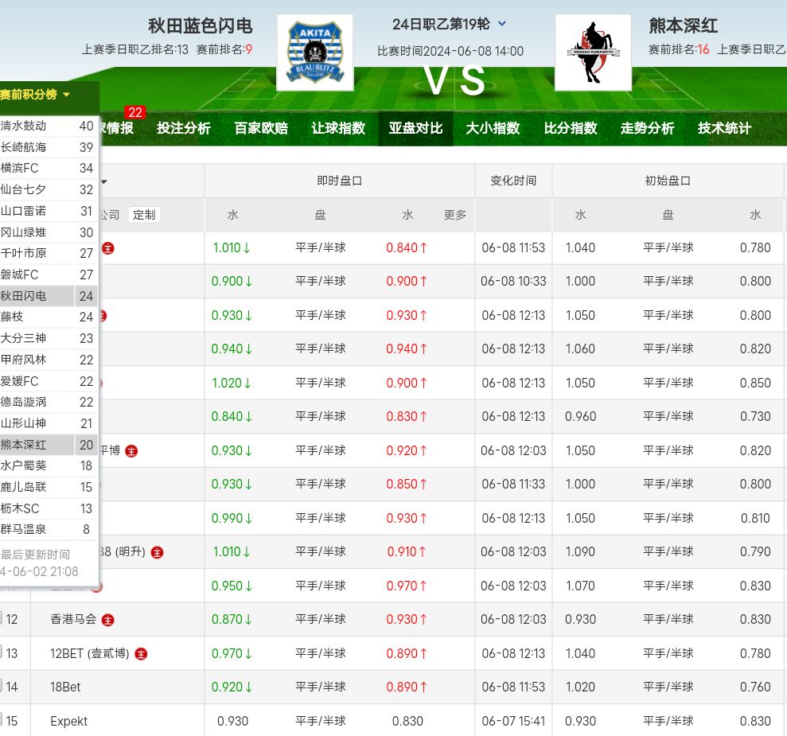Viewport: 787px width, 736px height.
Task: Tick the checkbox for row 12
Action: pos(2,619)
